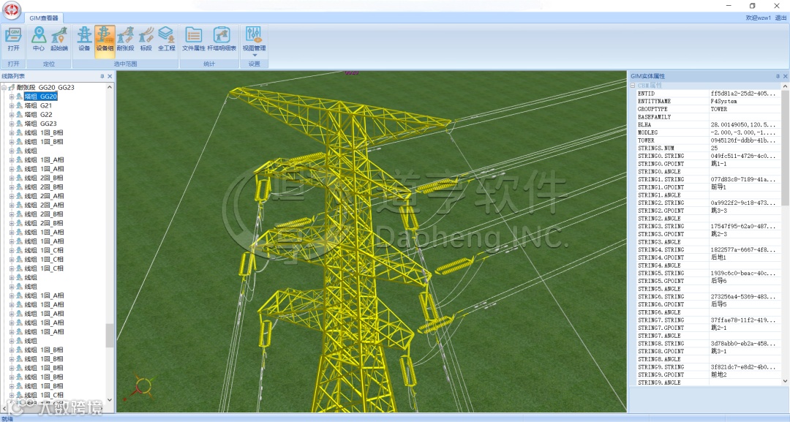Click the STRING0.GPOINT value 跳1-1
The width and height of the screenshot is (790, 422).
(718, 164)
